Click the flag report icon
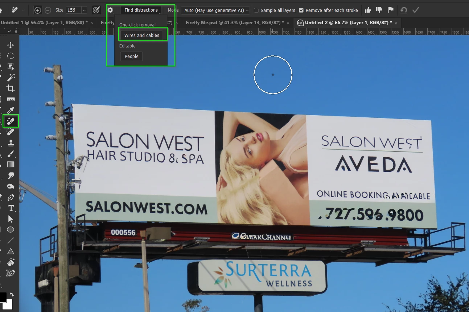The height and width of the screenshot is (312, 469). [x=390, y=10]
